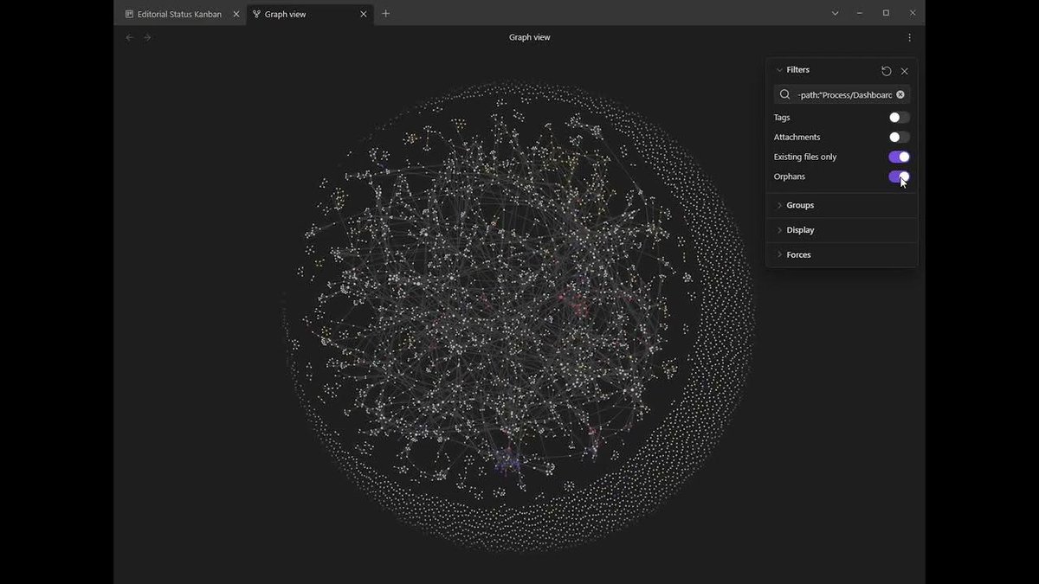Switch to the Editorial Status Kanban tab
The width and height of the screenshot is (1039, 584).
(x=177, y=14)
